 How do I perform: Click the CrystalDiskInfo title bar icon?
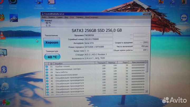(42, 14)
